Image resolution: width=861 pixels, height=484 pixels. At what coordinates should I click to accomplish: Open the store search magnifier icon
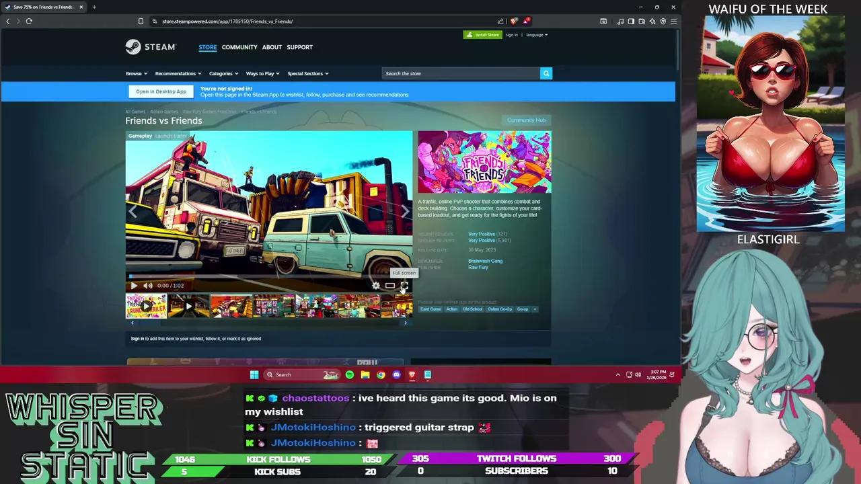coord(546,73)
